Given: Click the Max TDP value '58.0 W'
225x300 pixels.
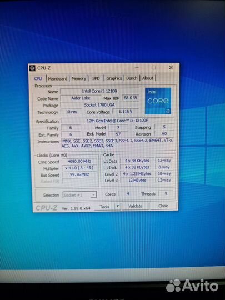Looking at the screenshot, I should click(x=131, y=98).
